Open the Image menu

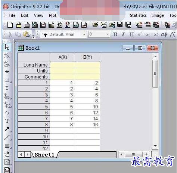(x=158, y=15)
